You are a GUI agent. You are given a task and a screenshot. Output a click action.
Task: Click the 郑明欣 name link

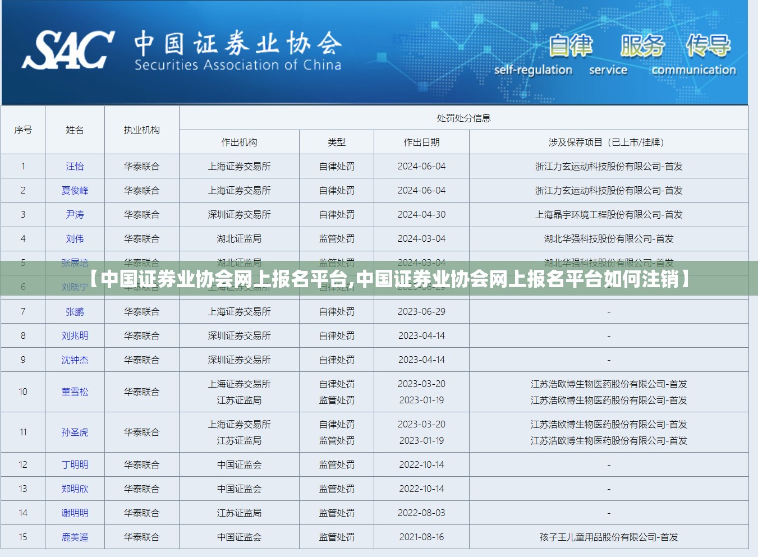75,489
